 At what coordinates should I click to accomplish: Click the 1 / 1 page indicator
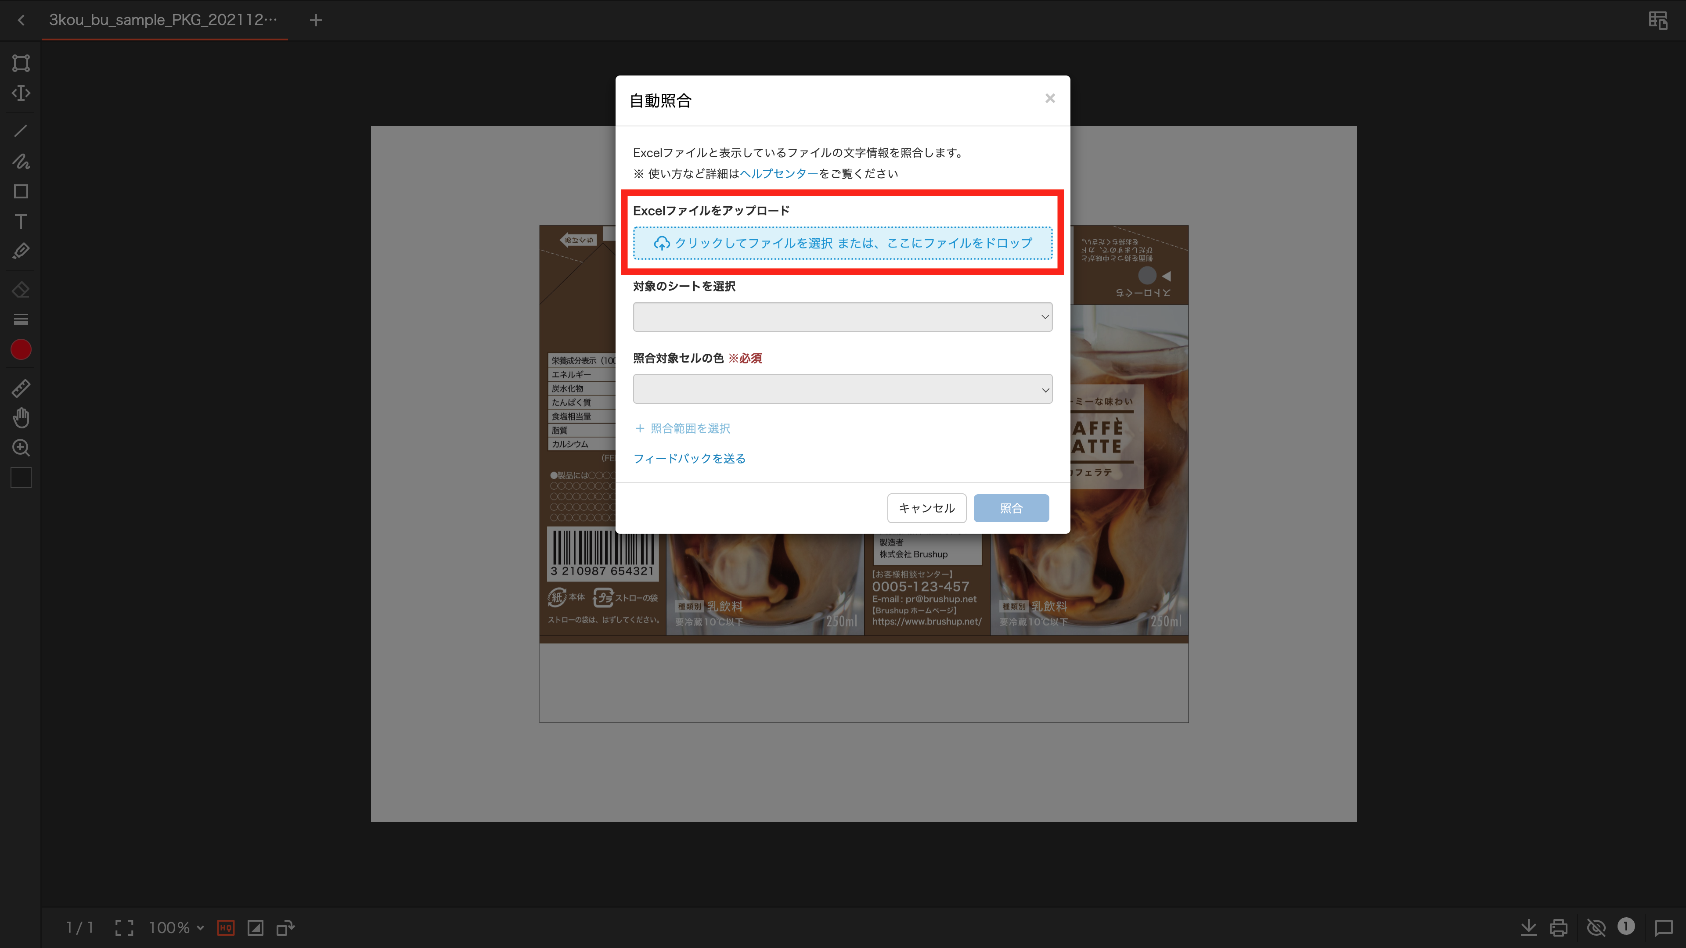pyautogui.click(x=80, y=928)
